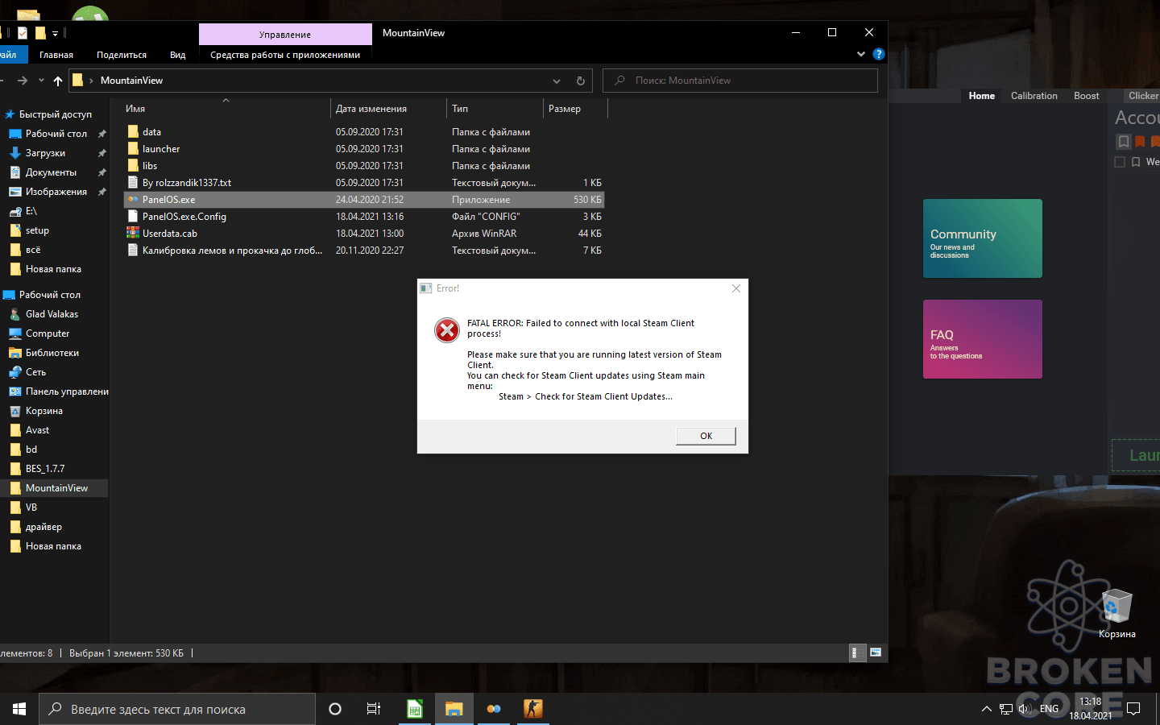Click the Explorer help question mark icon

(879, 54)
